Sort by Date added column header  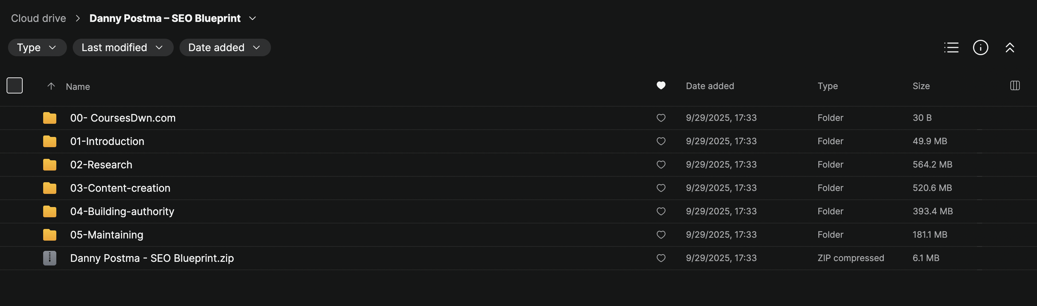point(709,86)
